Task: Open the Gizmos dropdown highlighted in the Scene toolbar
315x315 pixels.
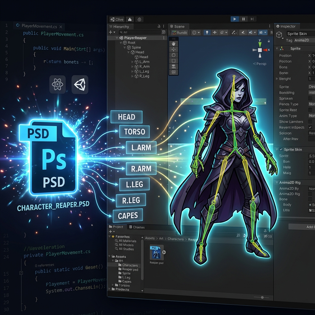Action: click(263, 32)
